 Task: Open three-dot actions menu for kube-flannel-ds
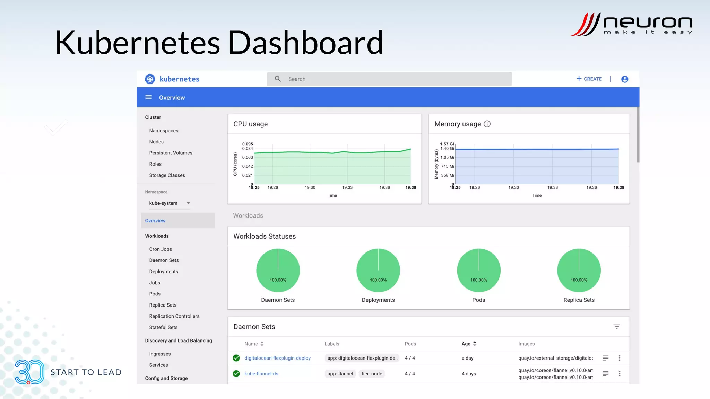click(620, 374)
